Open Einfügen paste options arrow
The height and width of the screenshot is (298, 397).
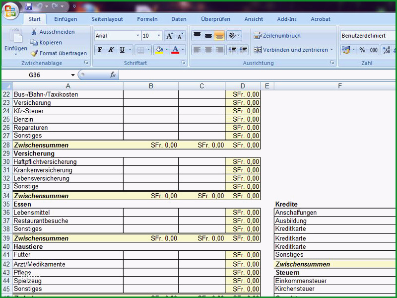pos(16,54)
